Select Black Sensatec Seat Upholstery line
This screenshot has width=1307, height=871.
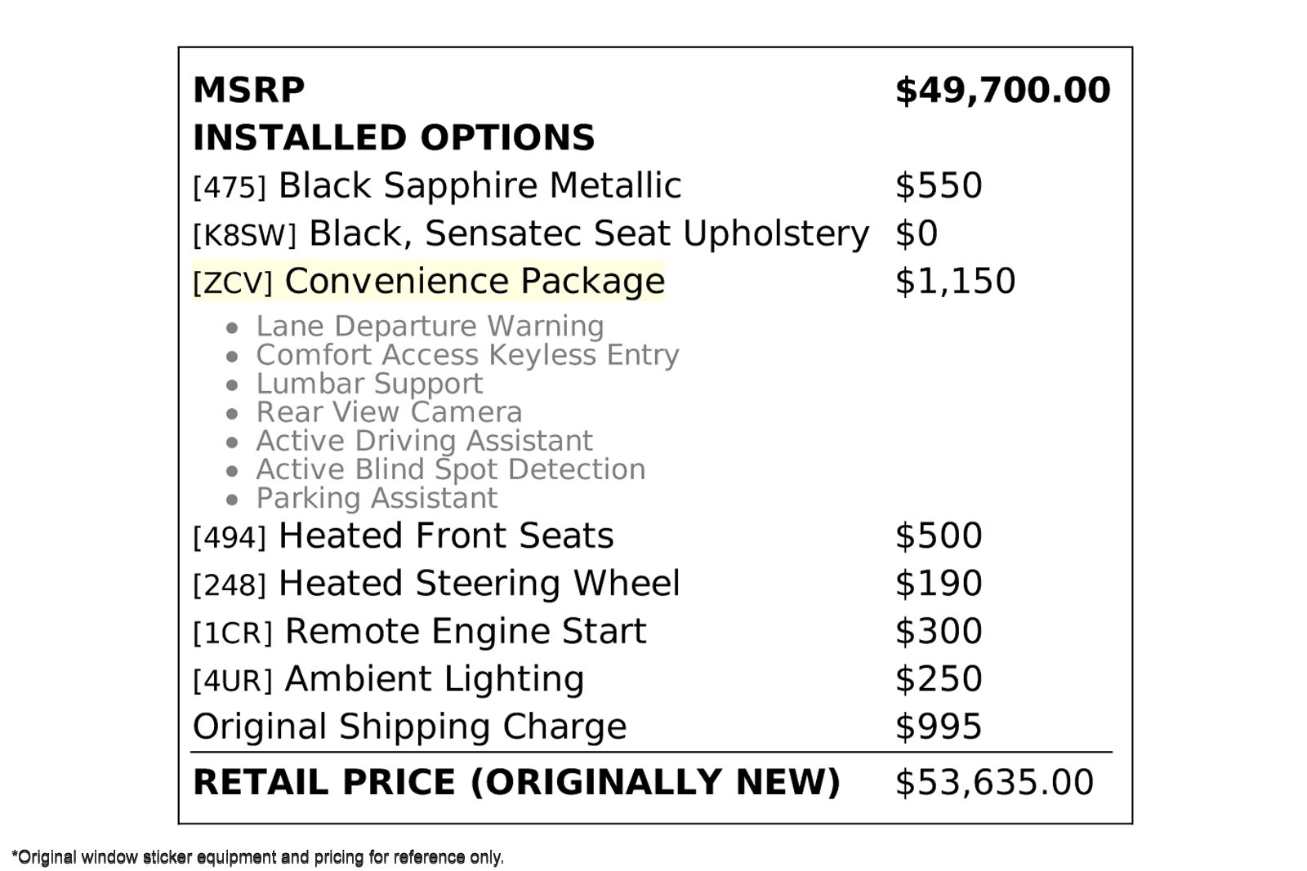(x=531, y=233)
